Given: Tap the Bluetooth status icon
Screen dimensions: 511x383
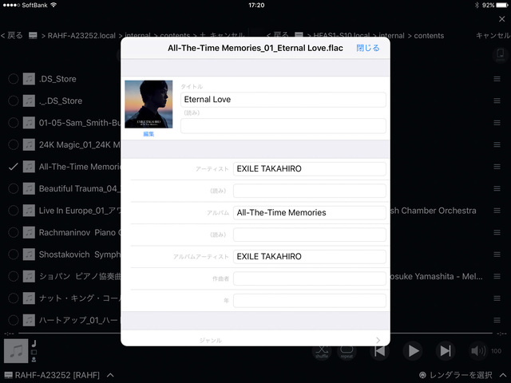Looking at the screenshot, I should 477,6.
